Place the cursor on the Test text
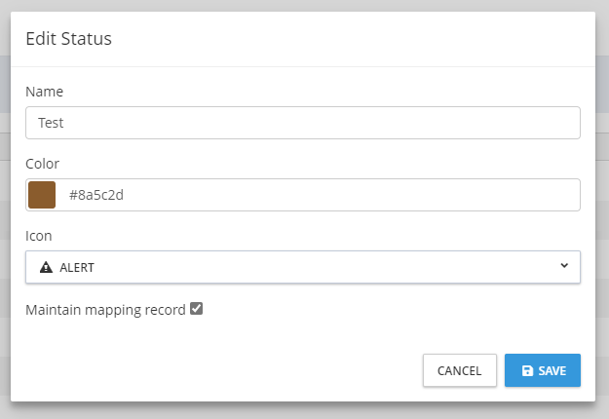609x419 pixels. [51, 123]
